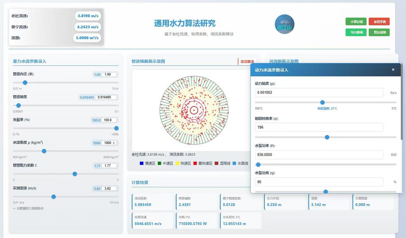Click the dark red 湿周线 legend swatch
This screenshot has height=238, width=406.
click(216, 162)
